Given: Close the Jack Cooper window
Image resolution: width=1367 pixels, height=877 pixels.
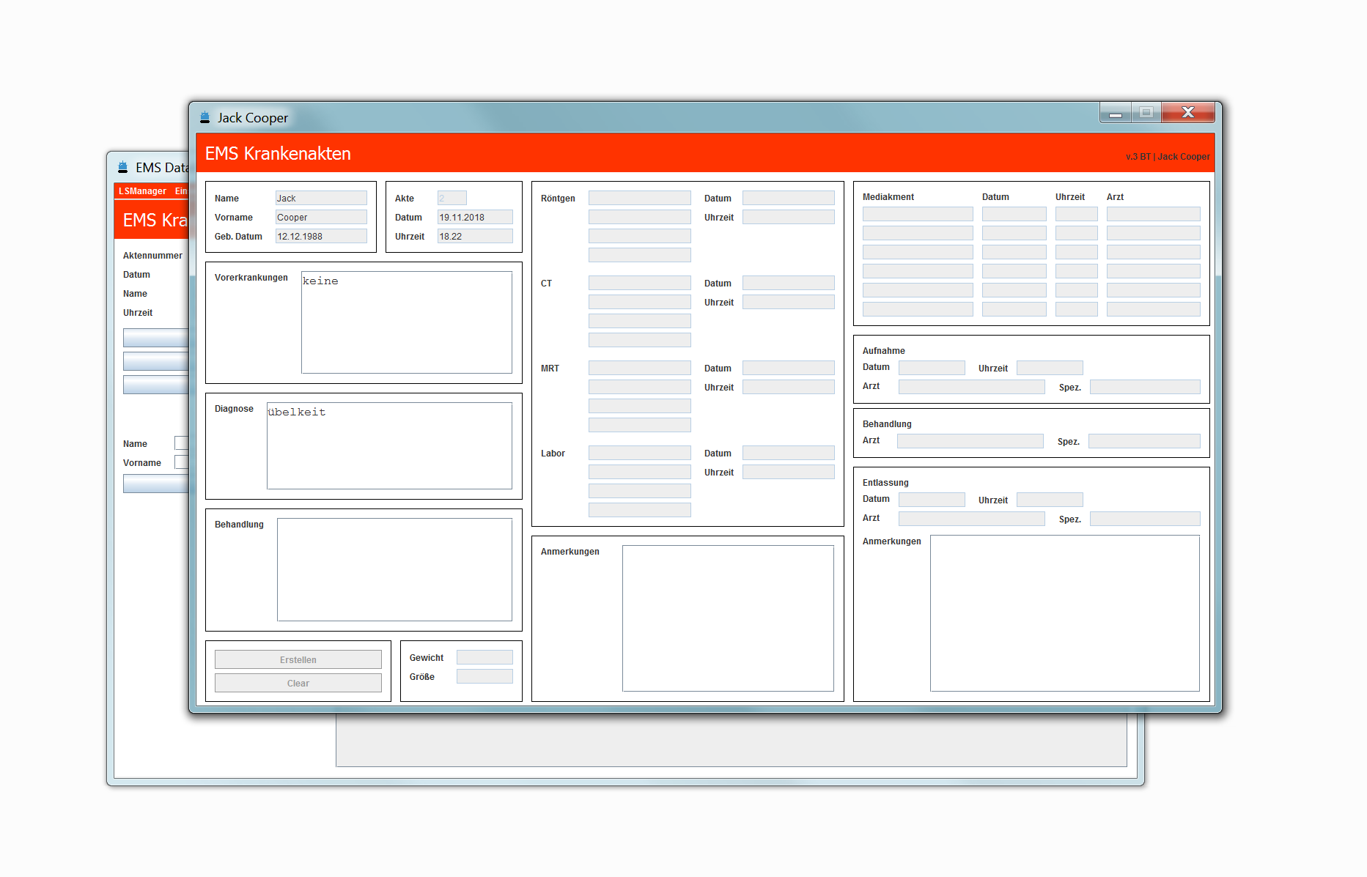Looking at the screenshot, I should click(x=1187, y=113).
